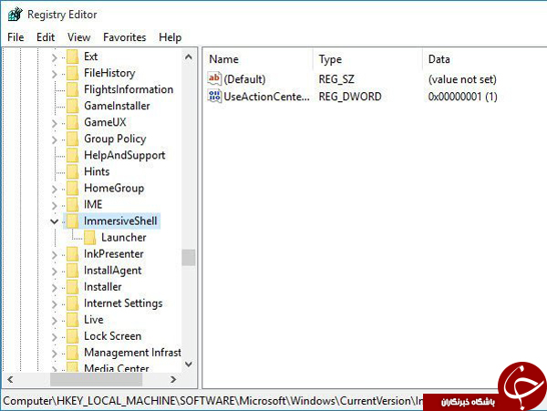The height and width of the screenshot is (411, 547).
Task: Click the 0x00000001 (1) data cell
Action: (462, 97)
